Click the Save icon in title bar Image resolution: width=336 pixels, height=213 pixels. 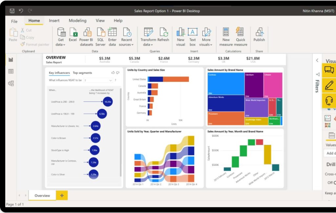(12, 11)
